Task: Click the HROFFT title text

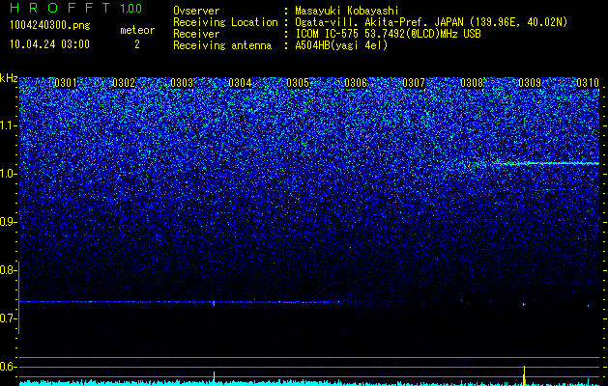Action: pyautogui.click(x=61, y=8)
